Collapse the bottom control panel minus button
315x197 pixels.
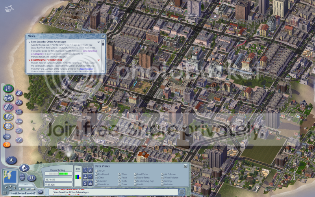pos(5,193)
